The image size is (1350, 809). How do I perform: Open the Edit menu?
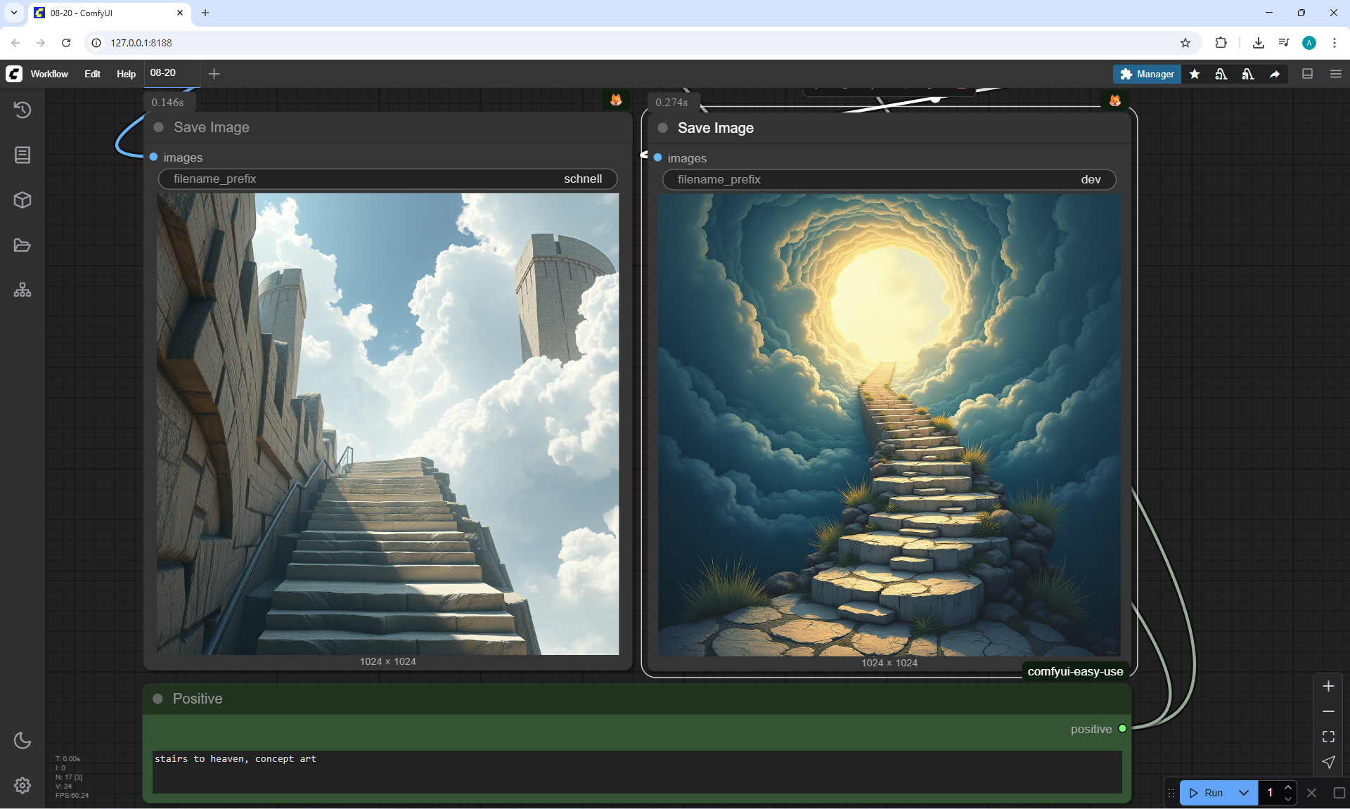[92, 74]
